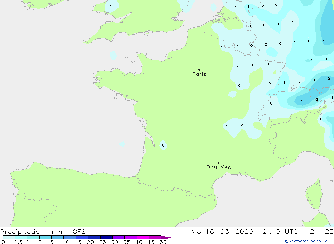334x244 pixels.
Task: Click the Dourbies location marker dot
Action: coord(219,163)
